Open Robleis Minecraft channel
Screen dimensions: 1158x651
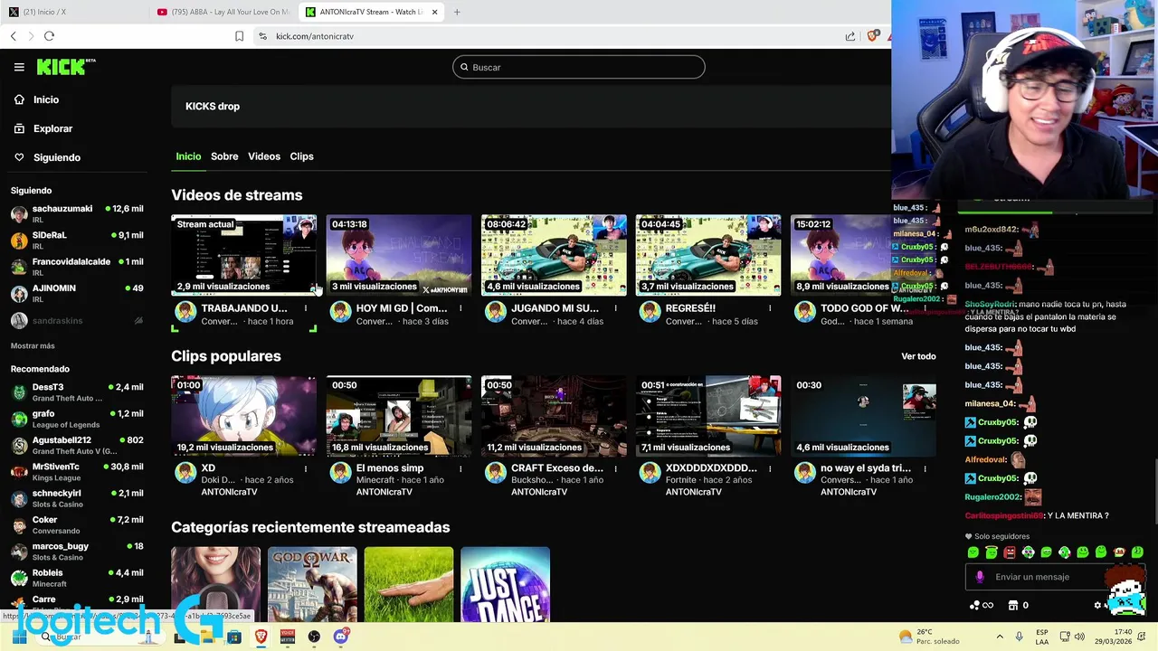tap(77, 578)
